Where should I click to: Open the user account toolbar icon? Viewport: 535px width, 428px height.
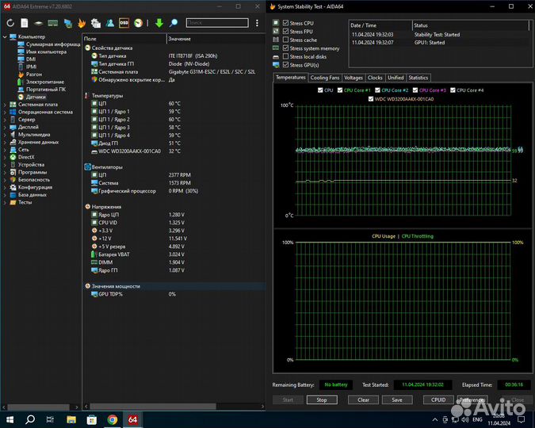pyautogui.click(x=110, y=23)
